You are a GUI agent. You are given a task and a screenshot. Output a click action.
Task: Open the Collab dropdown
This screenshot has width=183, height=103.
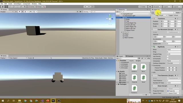[143, 7]
